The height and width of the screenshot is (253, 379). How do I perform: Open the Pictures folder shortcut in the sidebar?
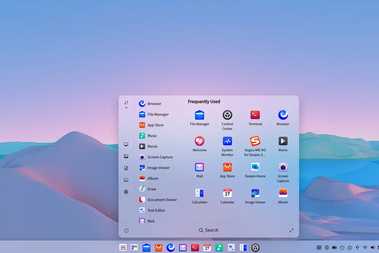tap(126, 156)
